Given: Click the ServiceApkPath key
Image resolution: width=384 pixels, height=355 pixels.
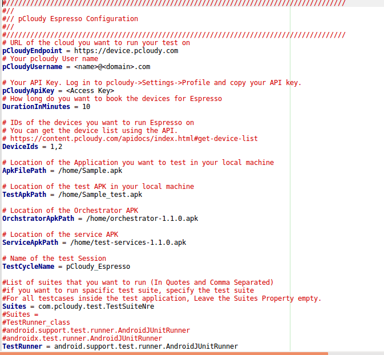Looking at the screenshot, I should point(30,243).
